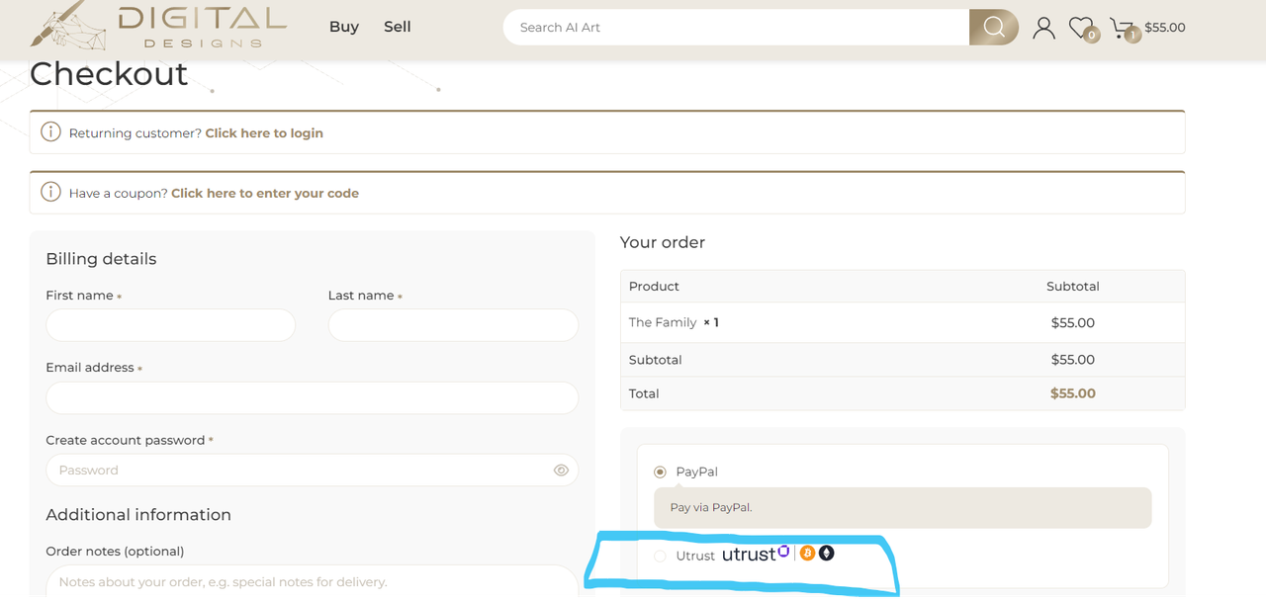Image resolution: width=1266 pixels, height=603 pixels.
Task: Focus the First name field
Action: (x=170, y=325)
